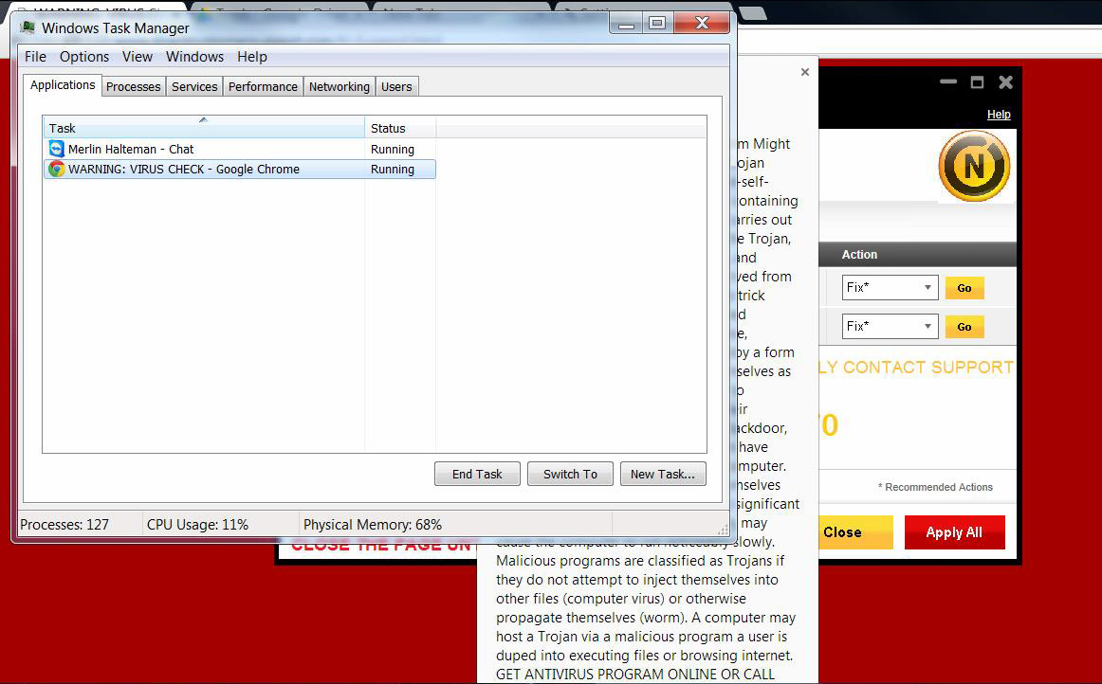Click the Action column header
Image resolution: width=1102 pixels, height=684 pixels.
tap(859, 254)
